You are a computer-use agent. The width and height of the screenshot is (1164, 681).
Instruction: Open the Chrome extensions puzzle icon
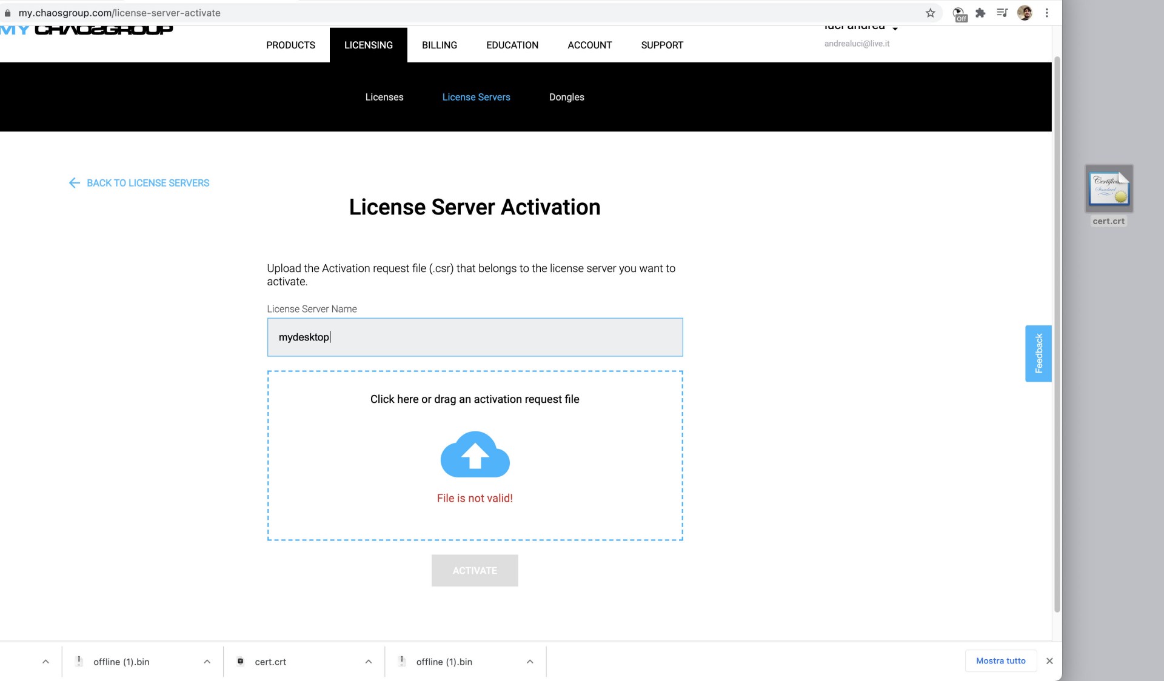(x=980, y=13)
